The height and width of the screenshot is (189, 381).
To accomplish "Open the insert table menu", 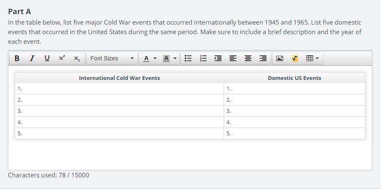I will point(312,59).
